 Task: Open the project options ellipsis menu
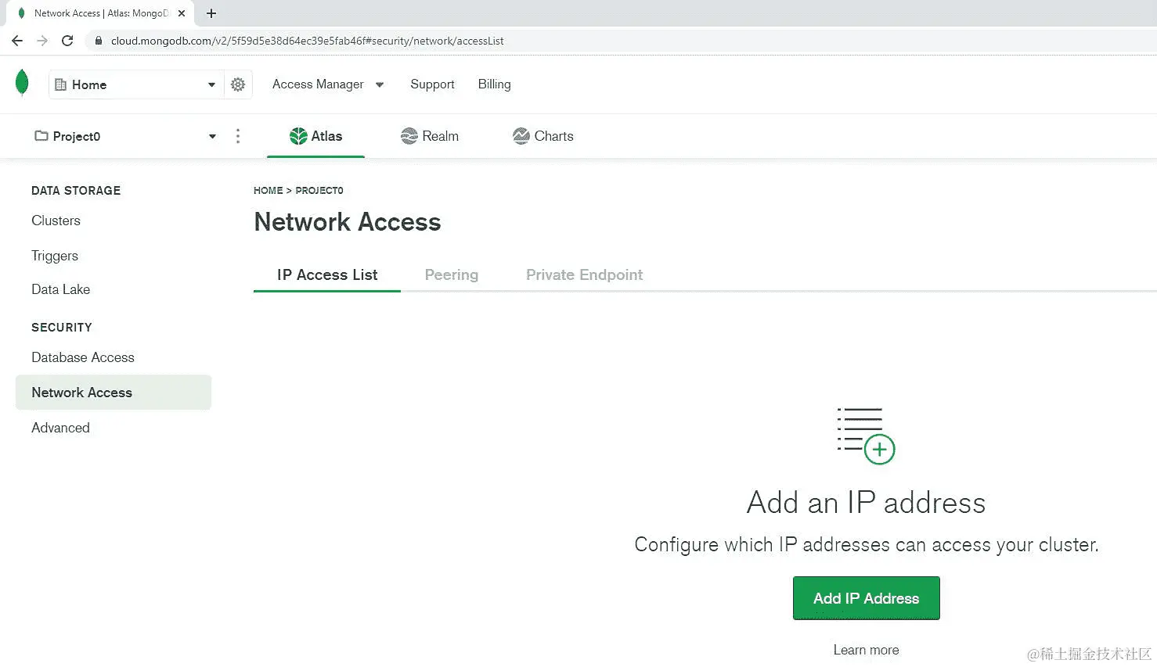[238, 135]
